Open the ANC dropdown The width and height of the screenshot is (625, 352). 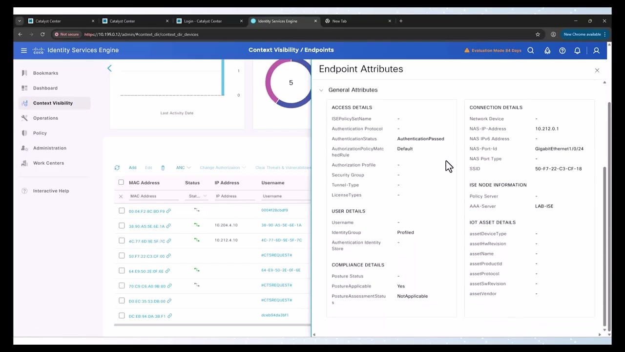click(x=184, y=168)
